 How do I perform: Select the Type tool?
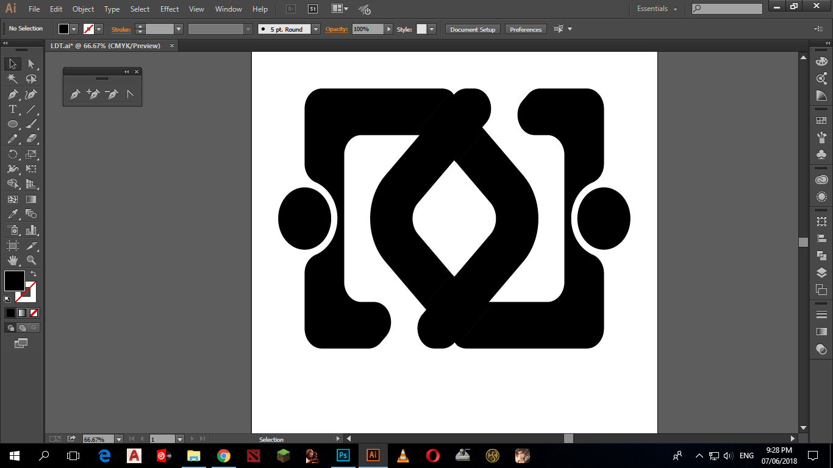pos(12,110)
